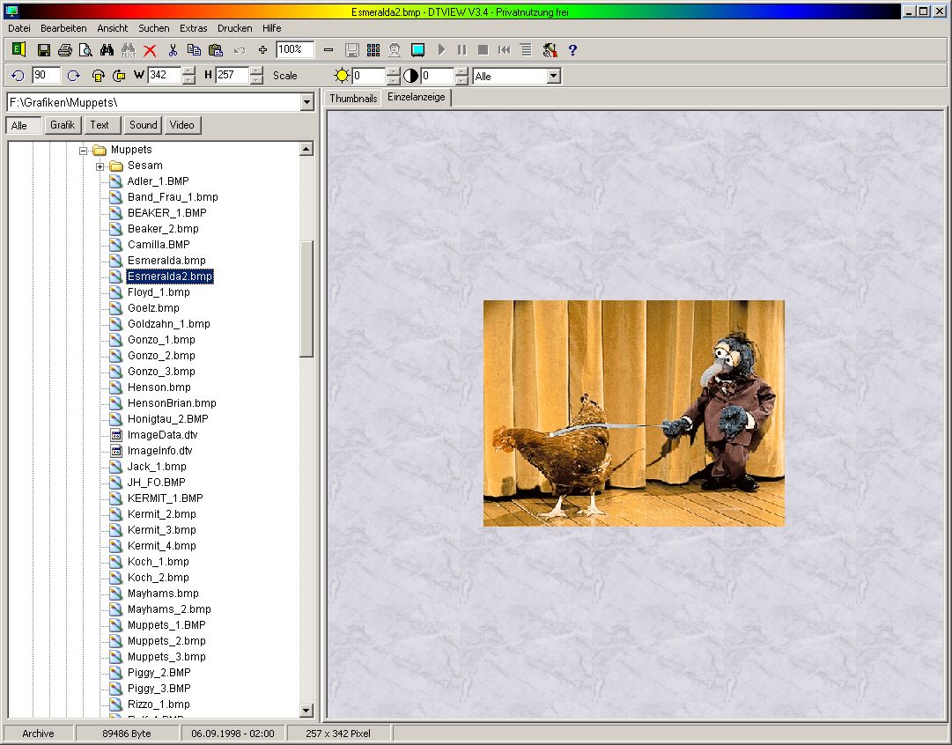Image resolution: width=952 pixels, height=745 pixels.
Task: Open the settings tools icon
Action: click(x=550, y=50)
